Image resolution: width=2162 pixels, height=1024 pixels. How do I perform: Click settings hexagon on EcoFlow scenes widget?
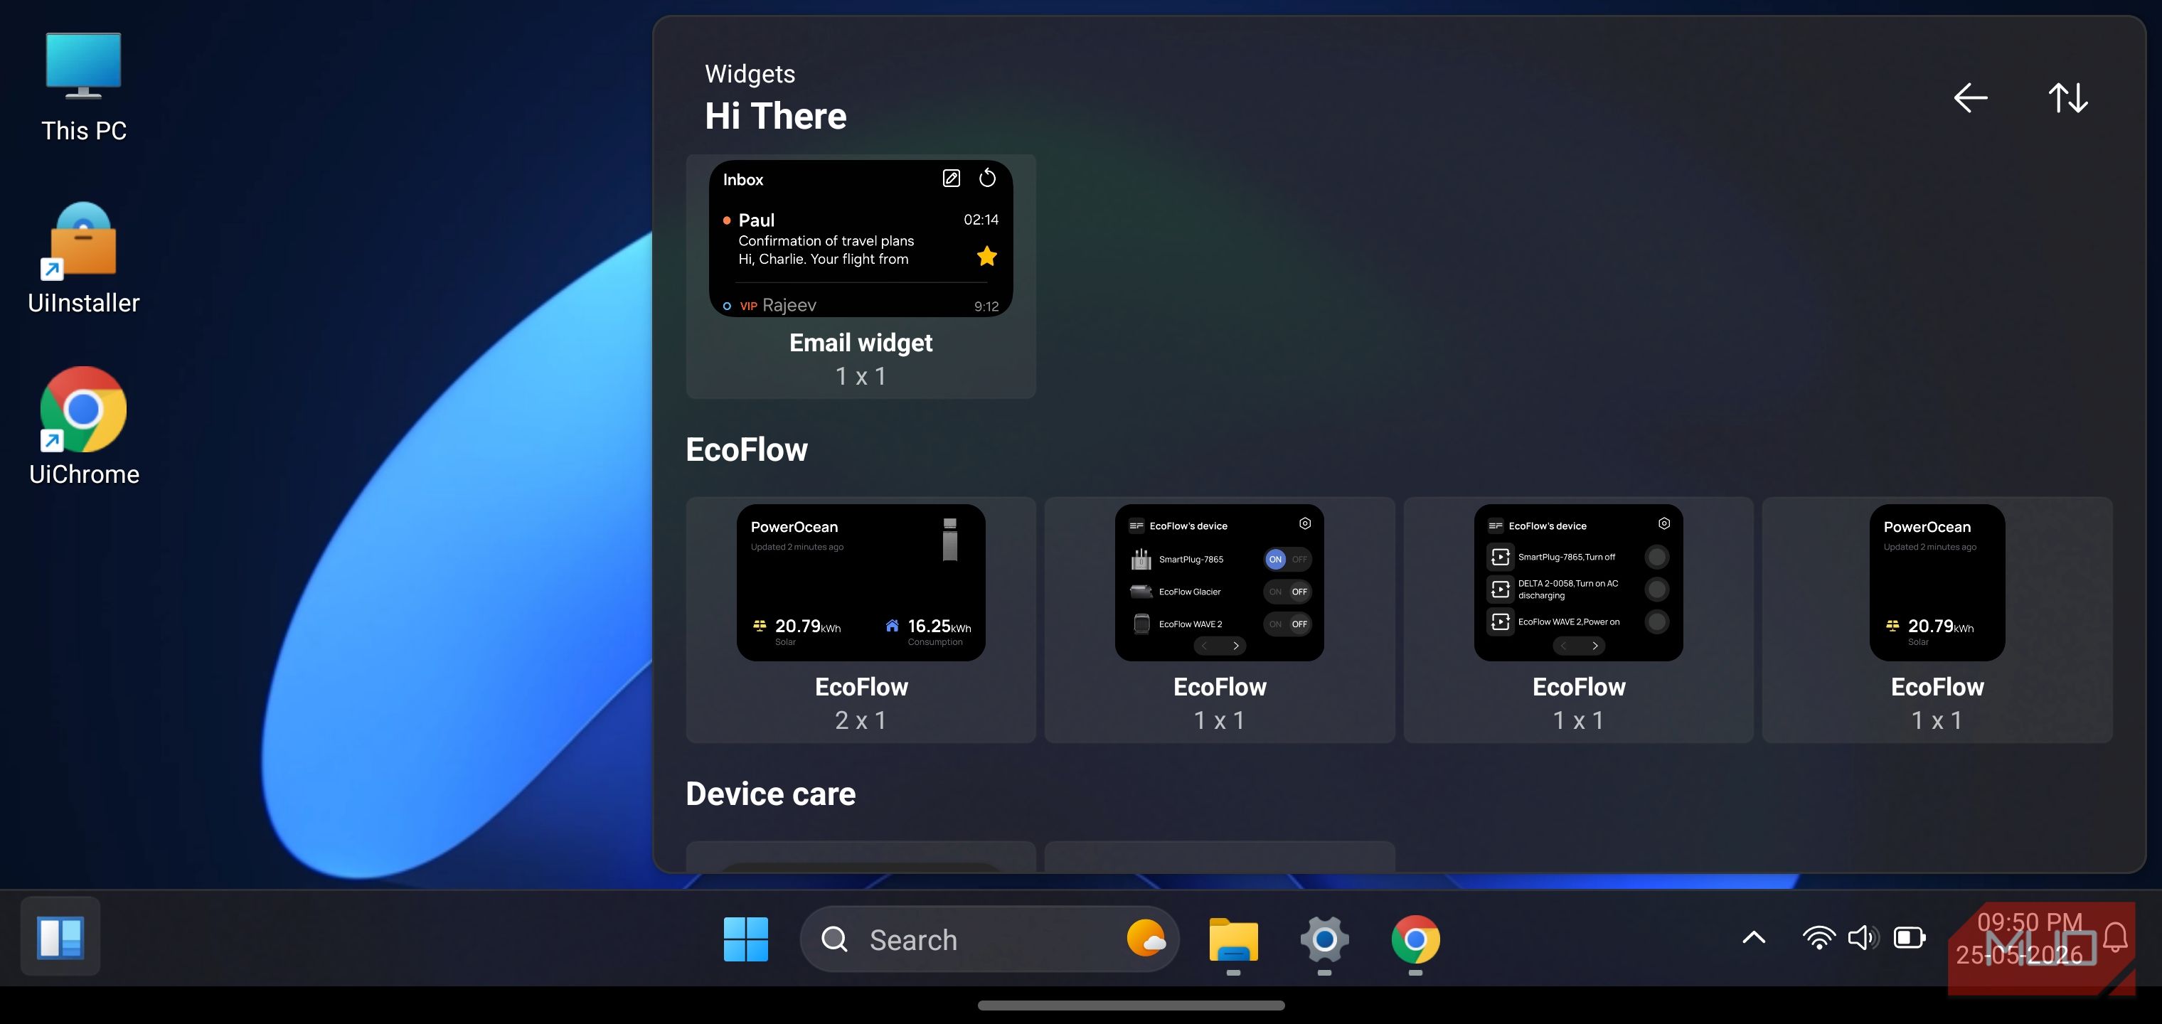[1664, 524]
